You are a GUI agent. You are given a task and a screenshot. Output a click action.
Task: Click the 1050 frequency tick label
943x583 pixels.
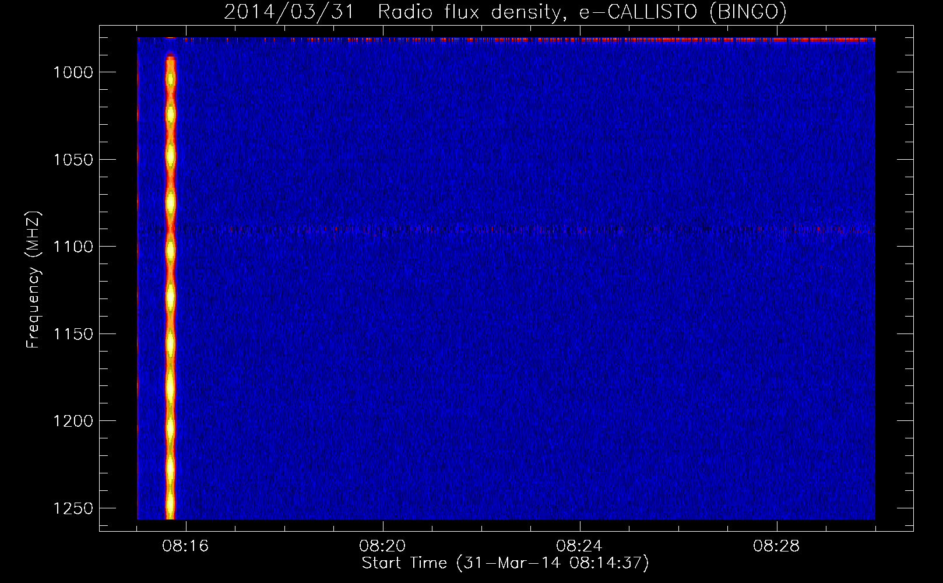[x=73, y=160]
